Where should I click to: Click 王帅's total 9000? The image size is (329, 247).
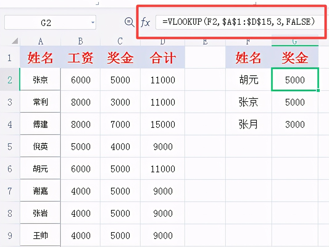point(163,236)
